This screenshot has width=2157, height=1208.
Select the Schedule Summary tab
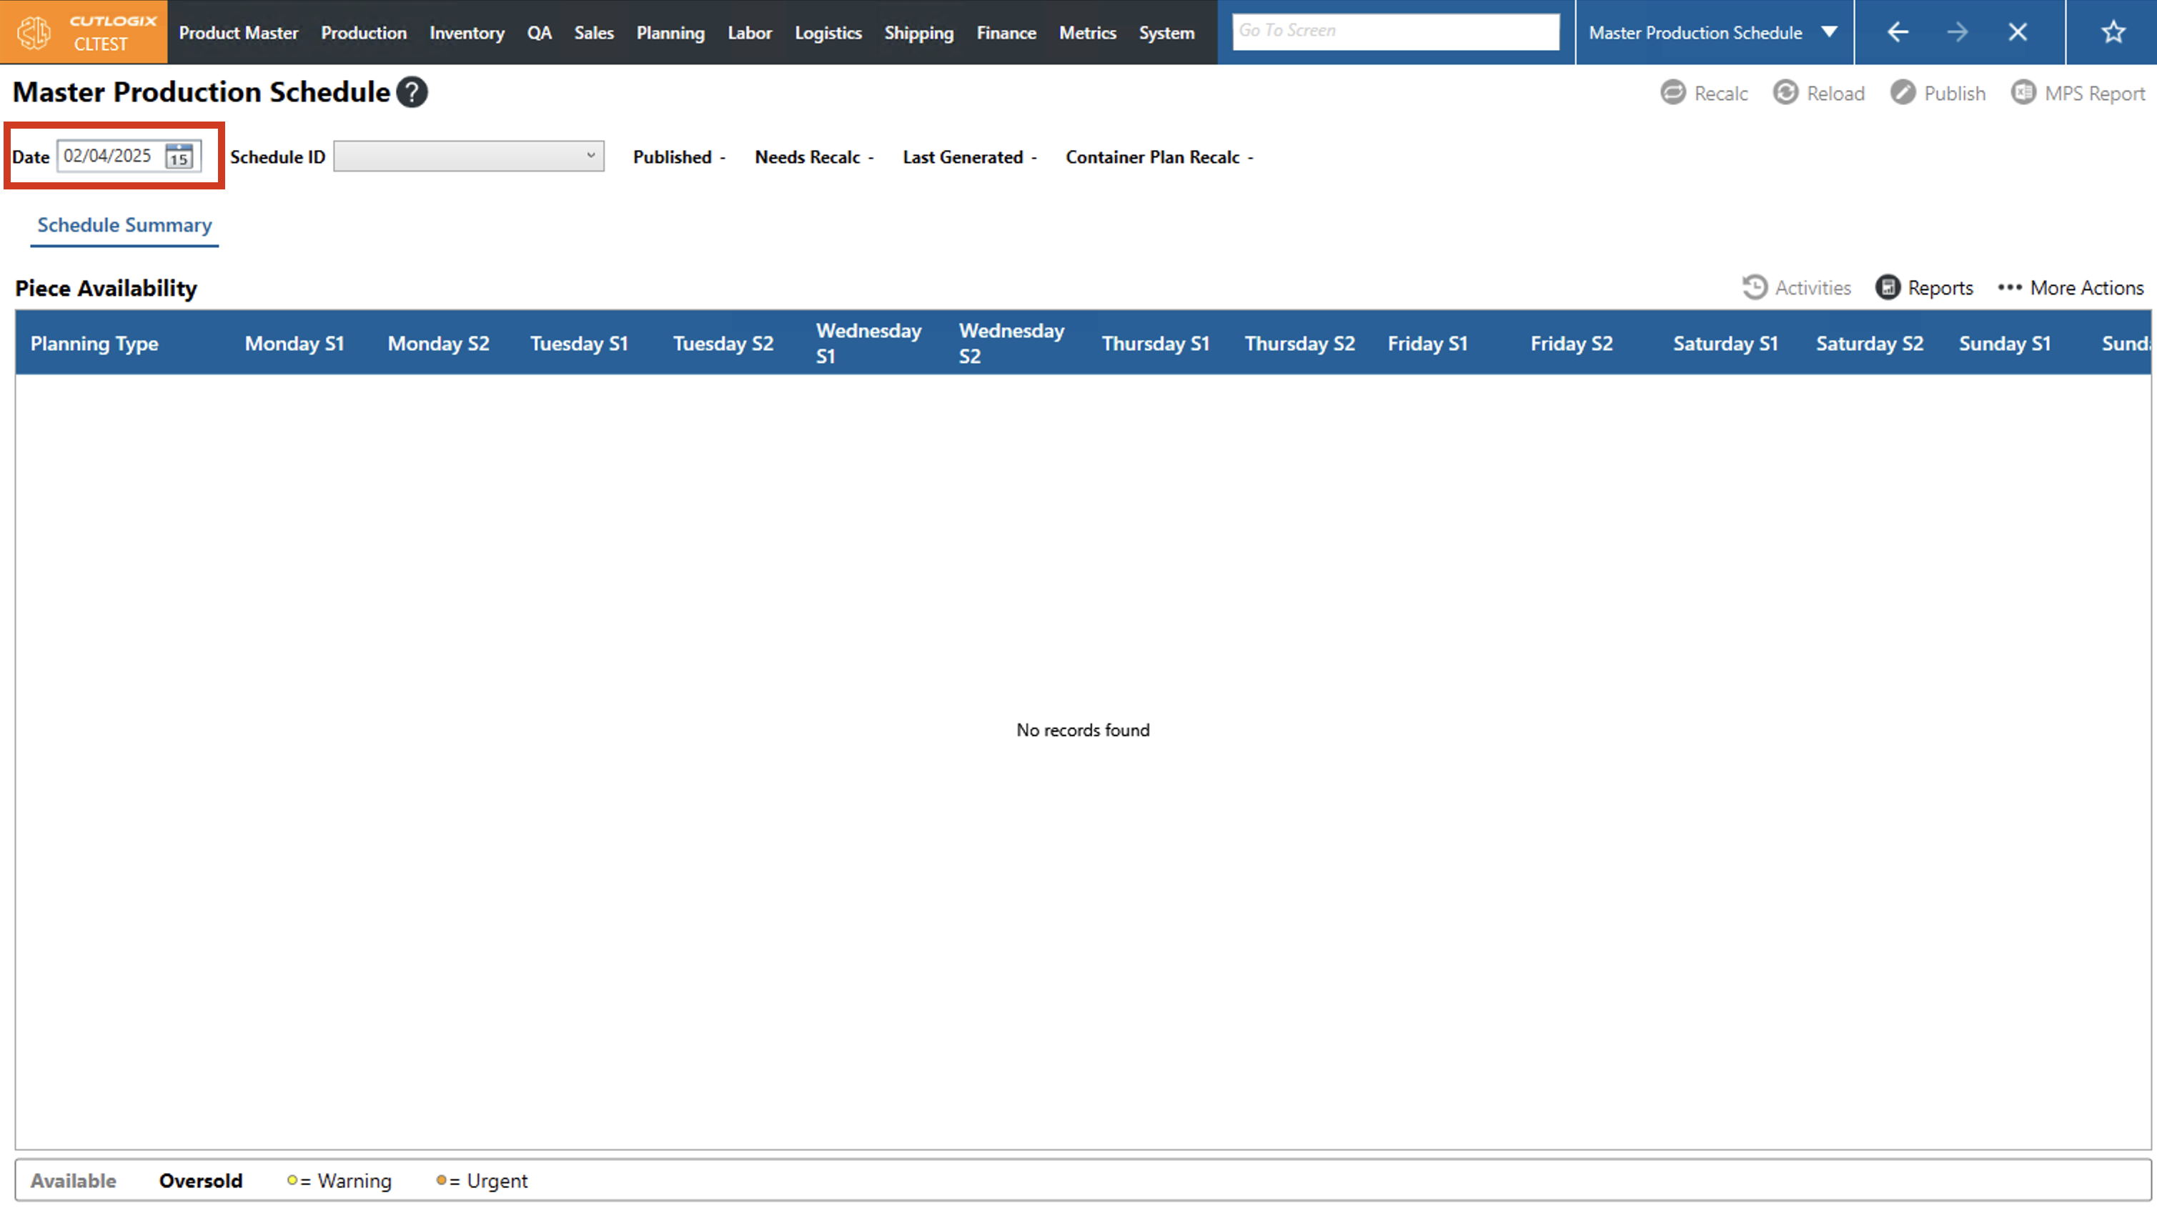click(124, 224)
